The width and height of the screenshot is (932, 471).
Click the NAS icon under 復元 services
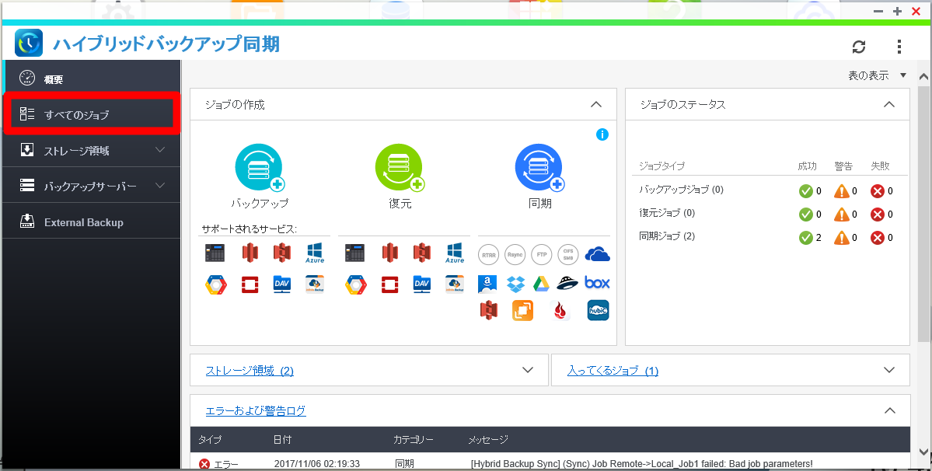355,253
